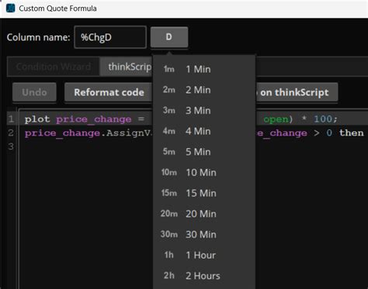Select 1 Min aggregation period

(x=204, y=69)
